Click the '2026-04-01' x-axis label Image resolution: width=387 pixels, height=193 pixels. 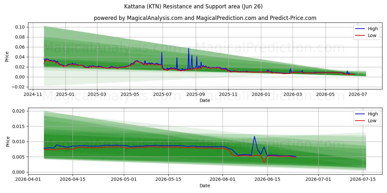(28, 180)
